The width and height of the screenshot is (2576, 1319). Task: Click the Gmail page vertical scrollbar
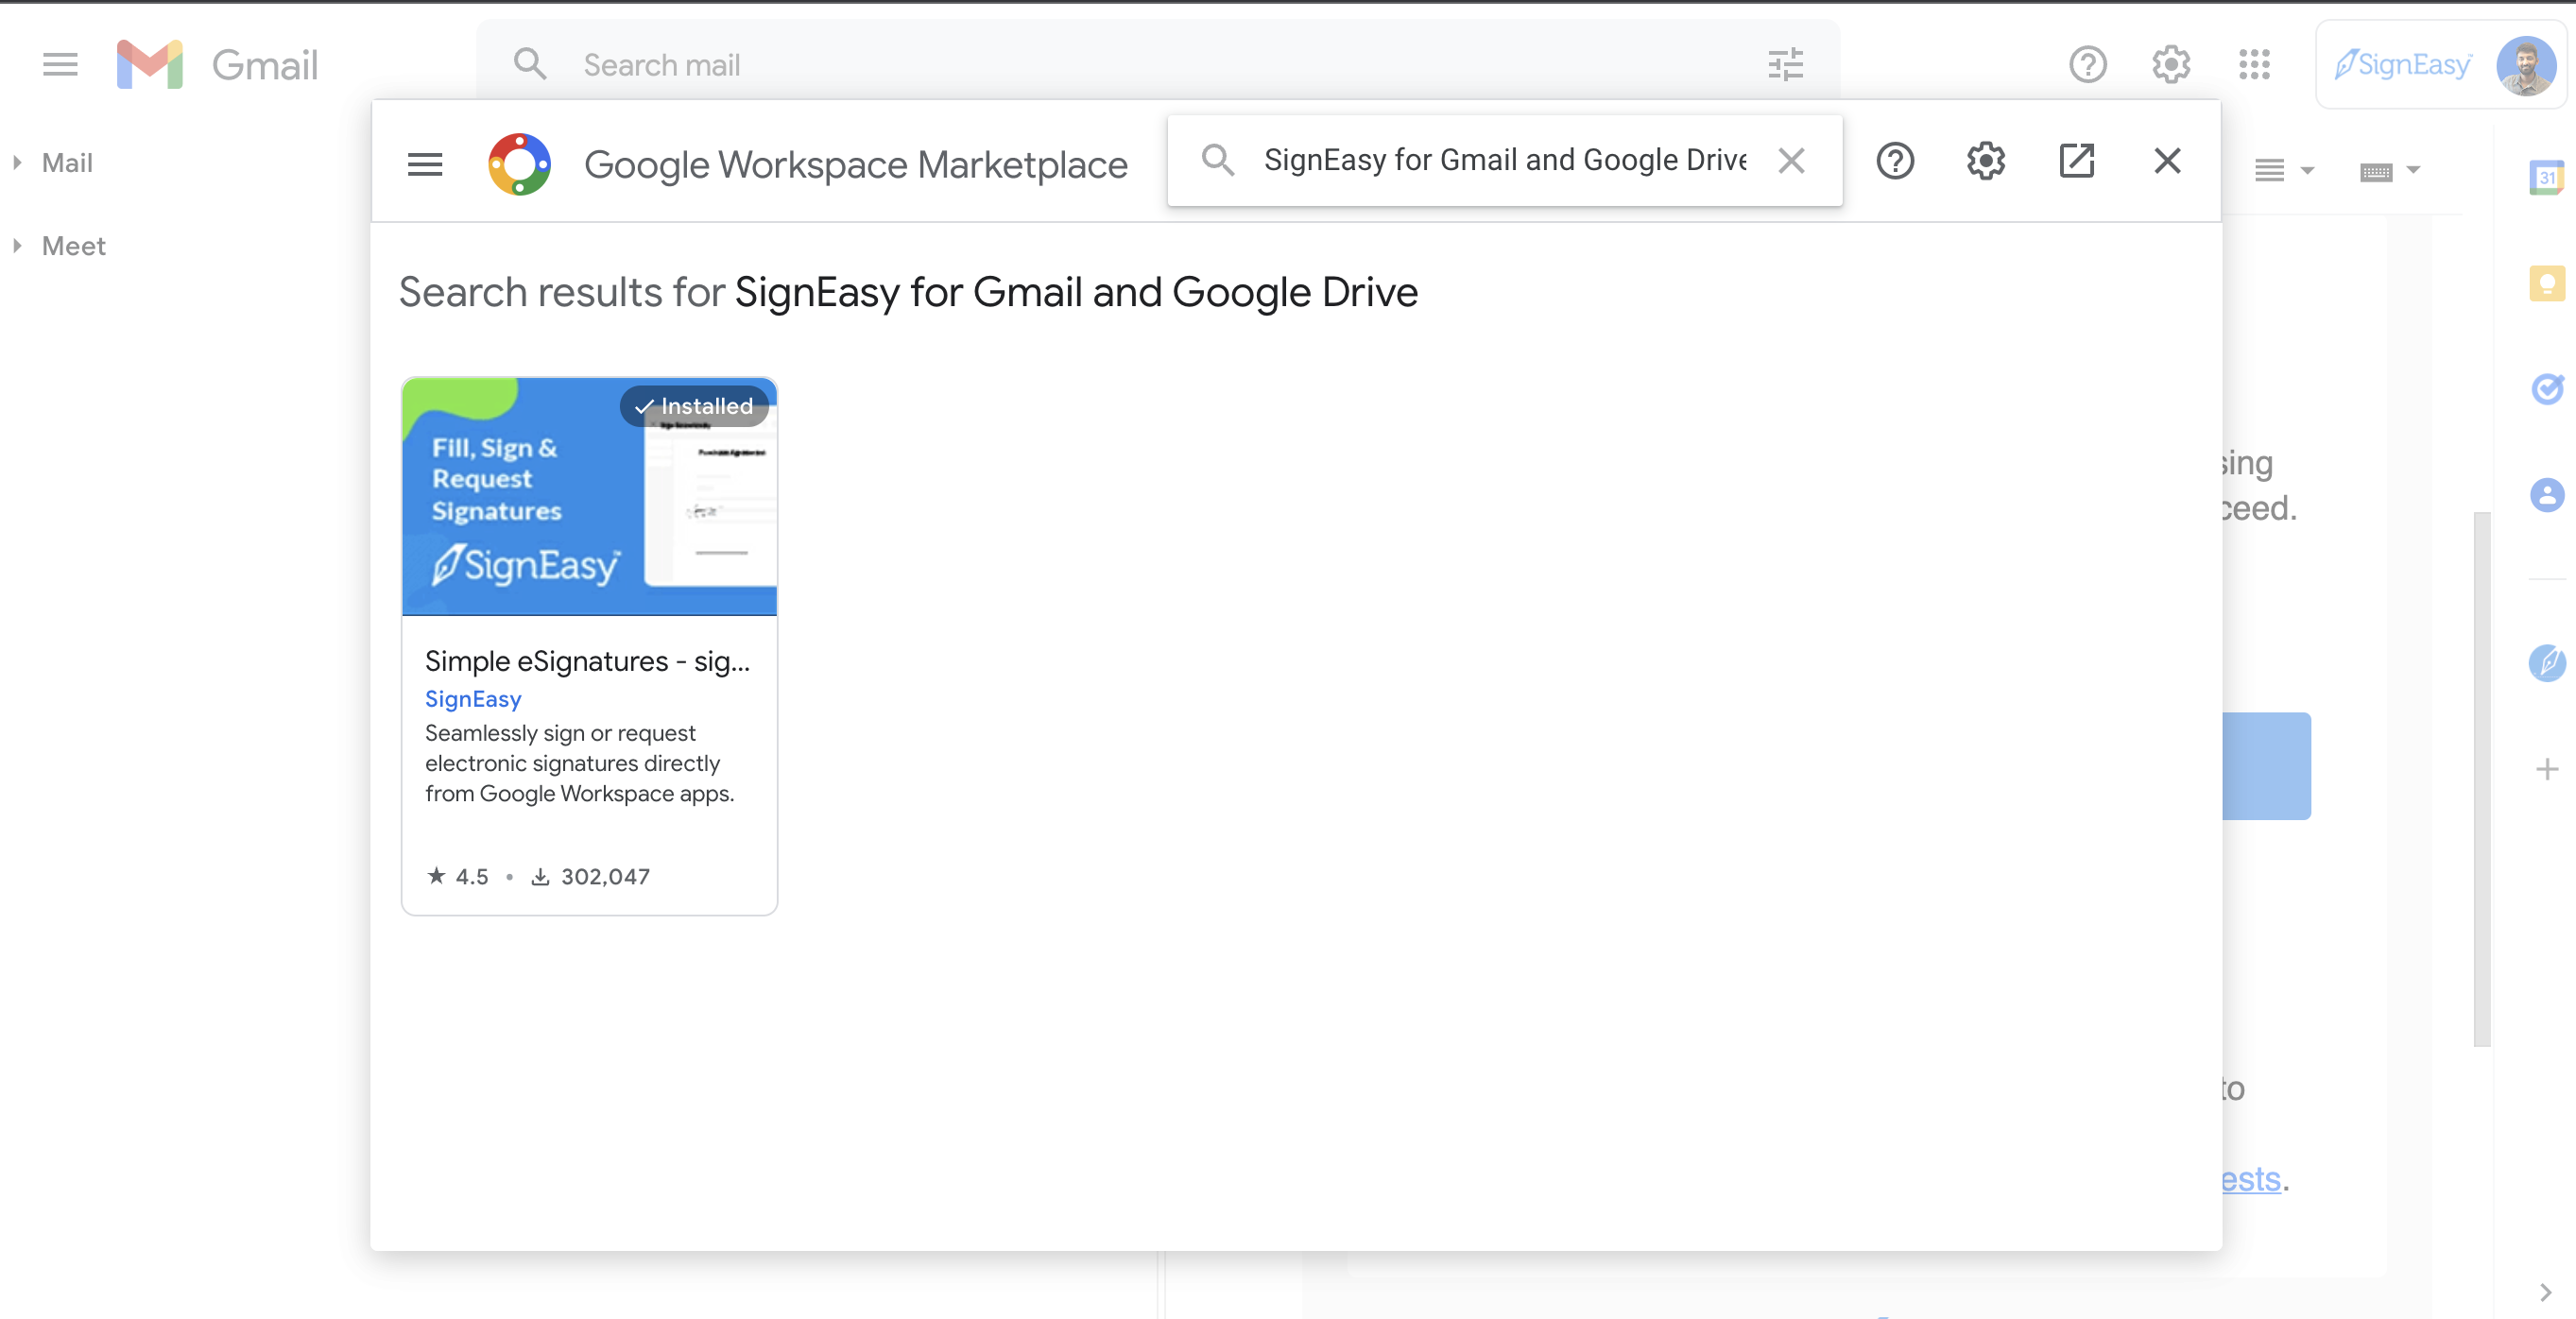coord(2481,779)
